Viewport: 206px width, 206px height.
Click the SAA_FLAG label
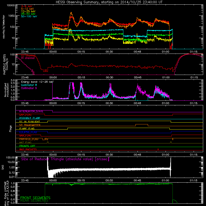tap(25, 136)
